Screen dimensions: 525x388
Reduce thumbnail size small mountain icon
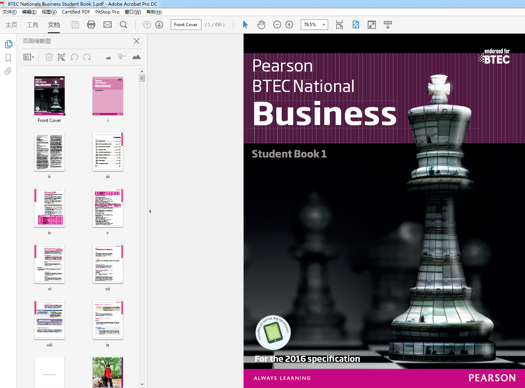[108, 58]
